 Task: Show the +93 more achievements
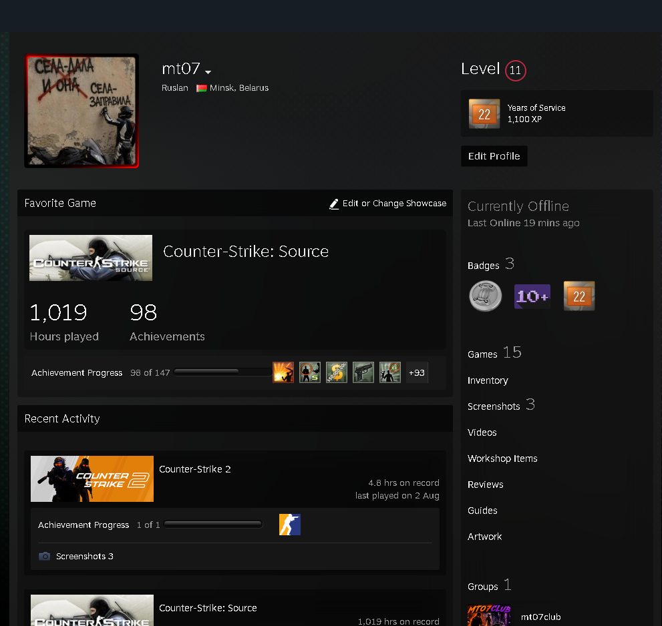pyautogui.click(x=417, y=372)
